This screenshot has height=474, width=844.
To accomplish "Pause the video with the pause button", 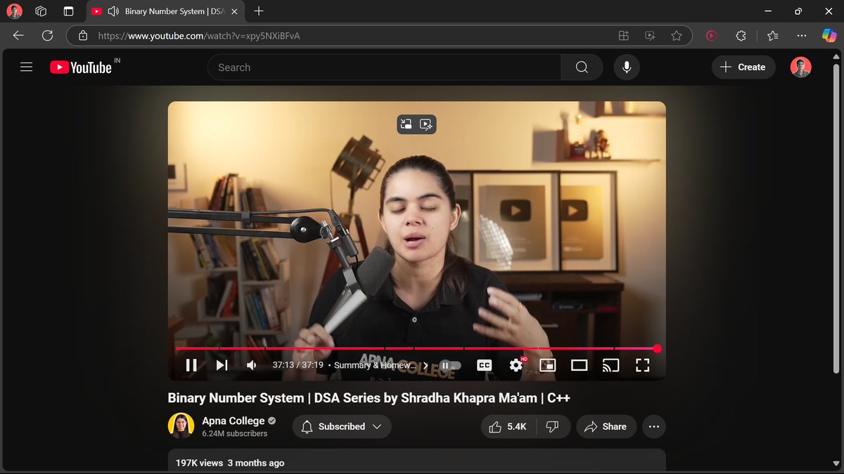I will tap(191, 365).
